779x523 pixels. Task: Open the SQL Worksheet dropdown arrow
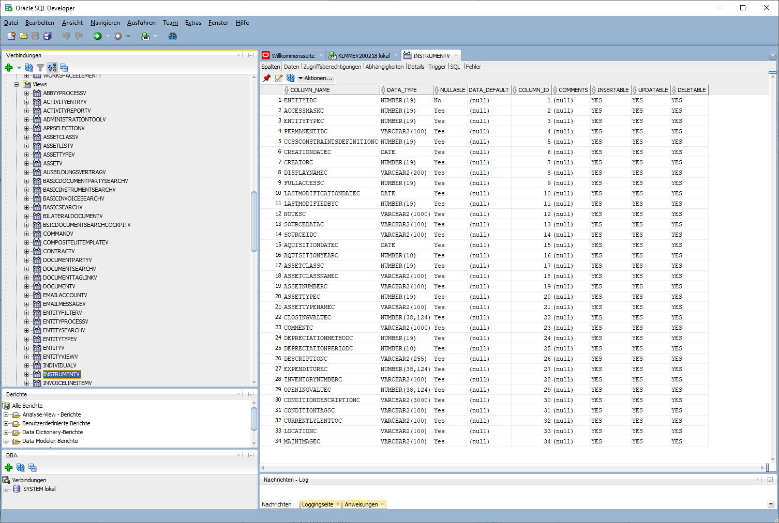155,36
